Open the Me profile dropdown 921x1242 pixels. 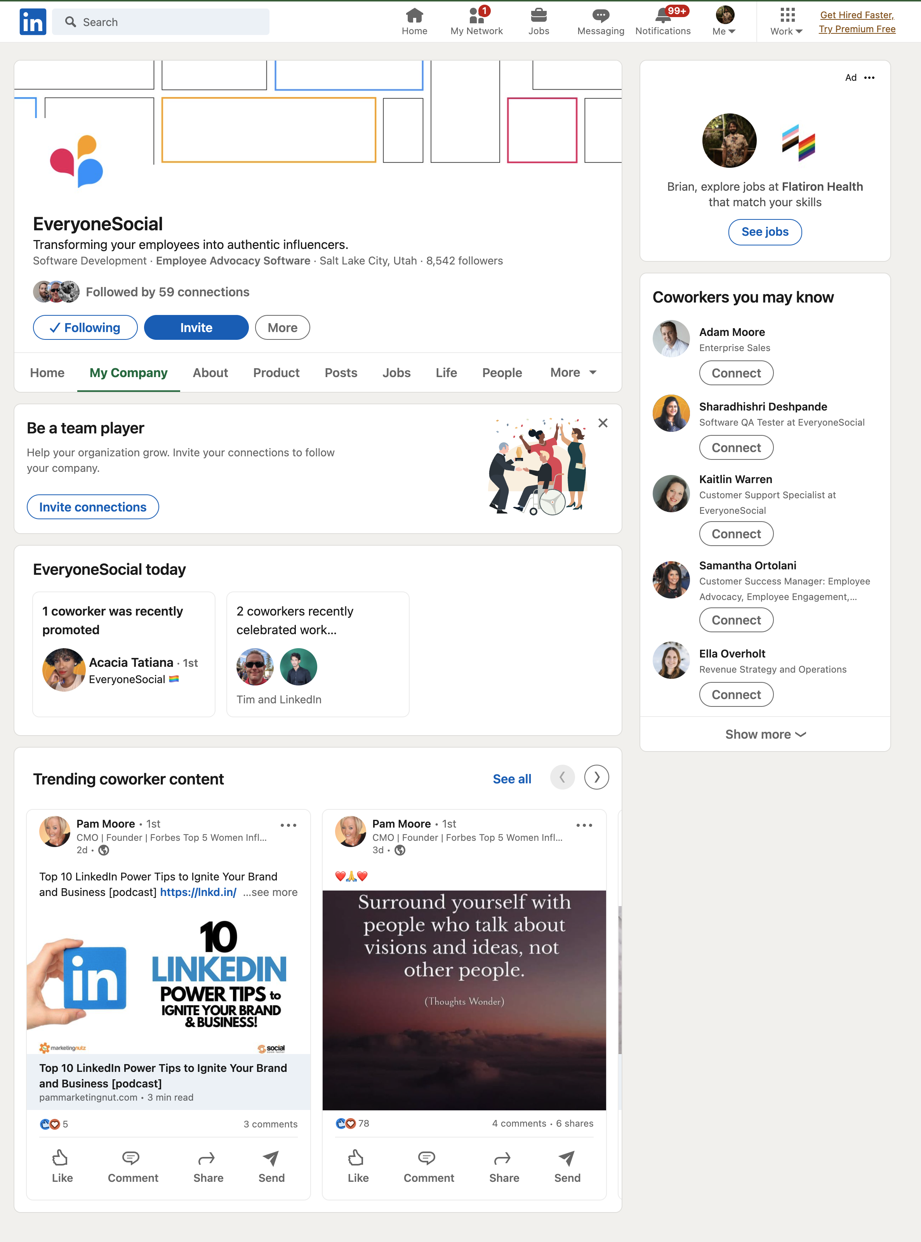tap(724, 22)
